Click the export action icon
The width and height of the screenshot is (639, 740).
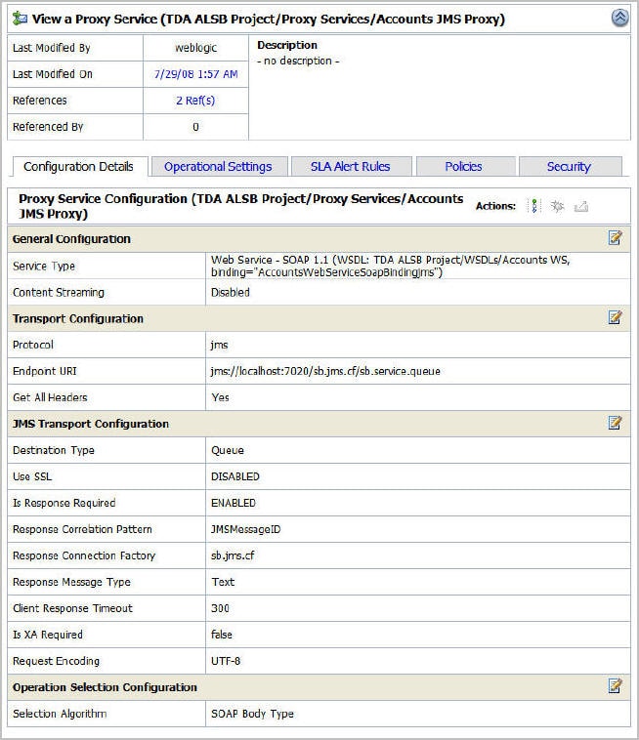(x=581, y=206)
